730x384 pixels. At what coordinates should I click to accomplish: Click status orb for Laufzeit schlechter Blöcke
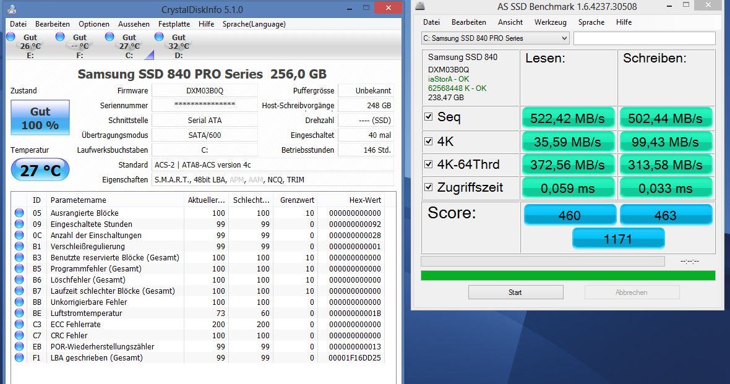tap(19, 291)
